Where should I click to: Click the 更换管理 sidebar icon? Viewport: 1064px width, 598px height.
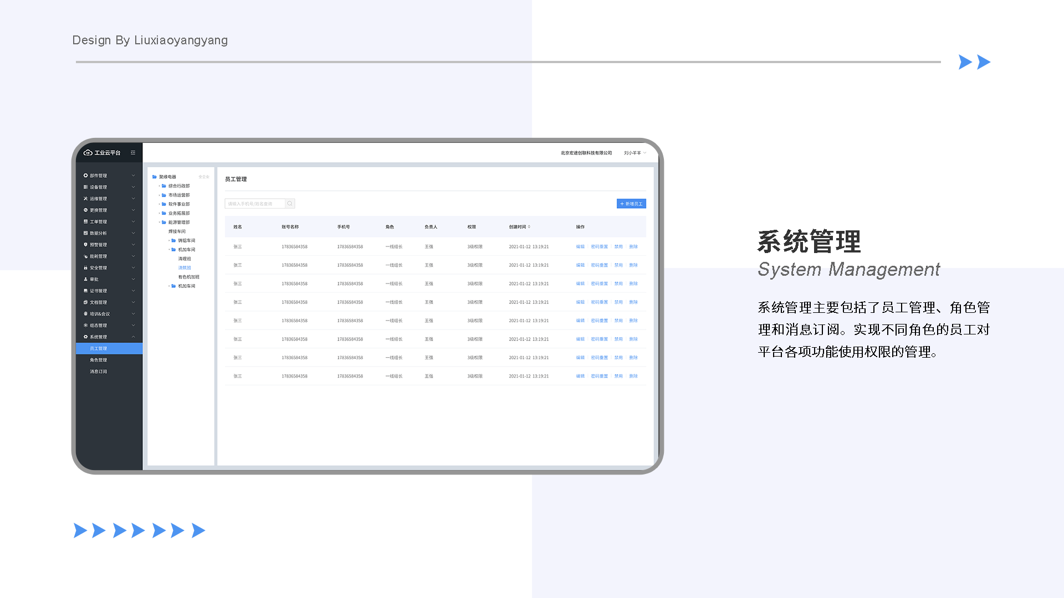[x=86, y=210]
